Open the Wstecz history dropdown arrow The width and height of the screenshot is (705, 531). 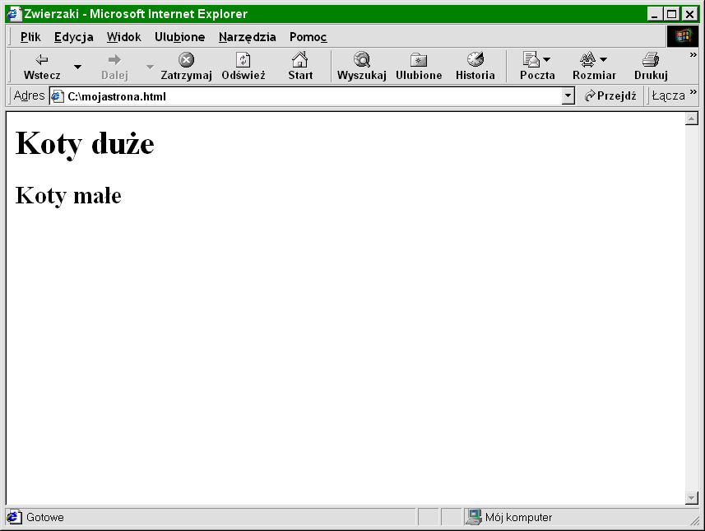click(77, 67)
